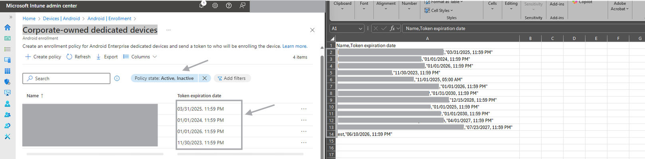The width and height of the screenshot is (645, 159).
Task: Go to Home in Intune sidebar
Action: click(x=8, y=27)
